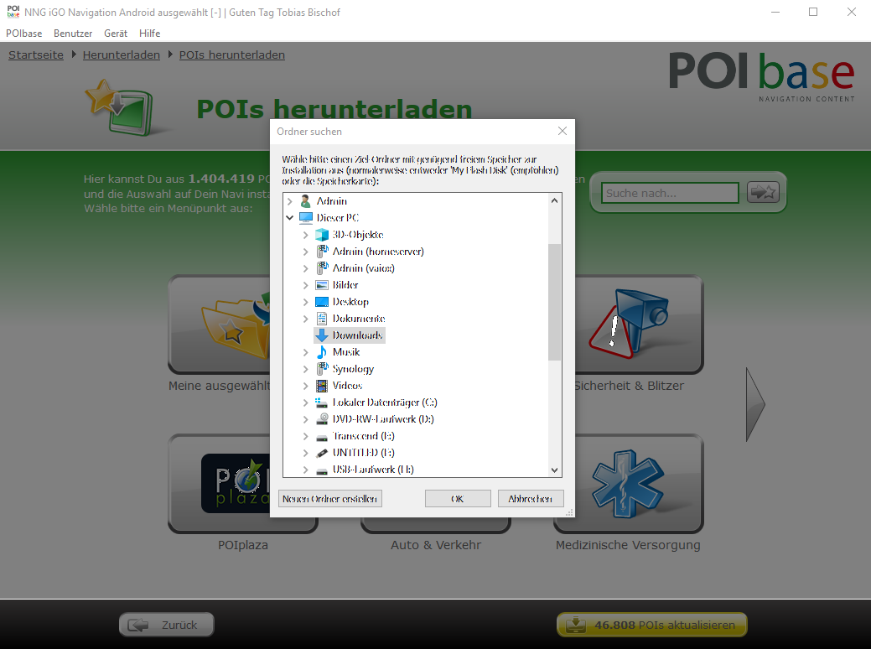Expand the Lokaler Datenträger (C:) node
The image size is (871, 649).
[306, 402]
